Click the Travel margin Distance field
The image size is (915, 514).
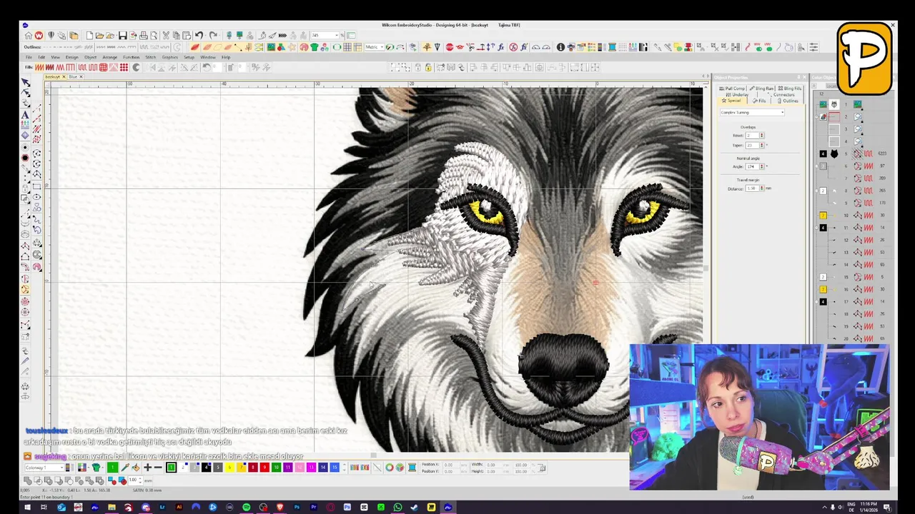coord(751,188)
